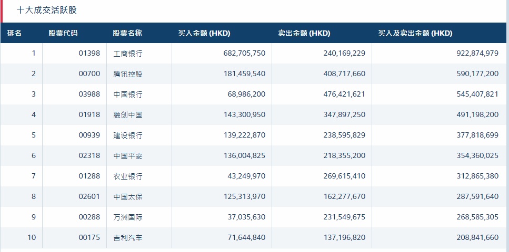
Task: Click the 股票代码 column header
Action: coord(63,33)
